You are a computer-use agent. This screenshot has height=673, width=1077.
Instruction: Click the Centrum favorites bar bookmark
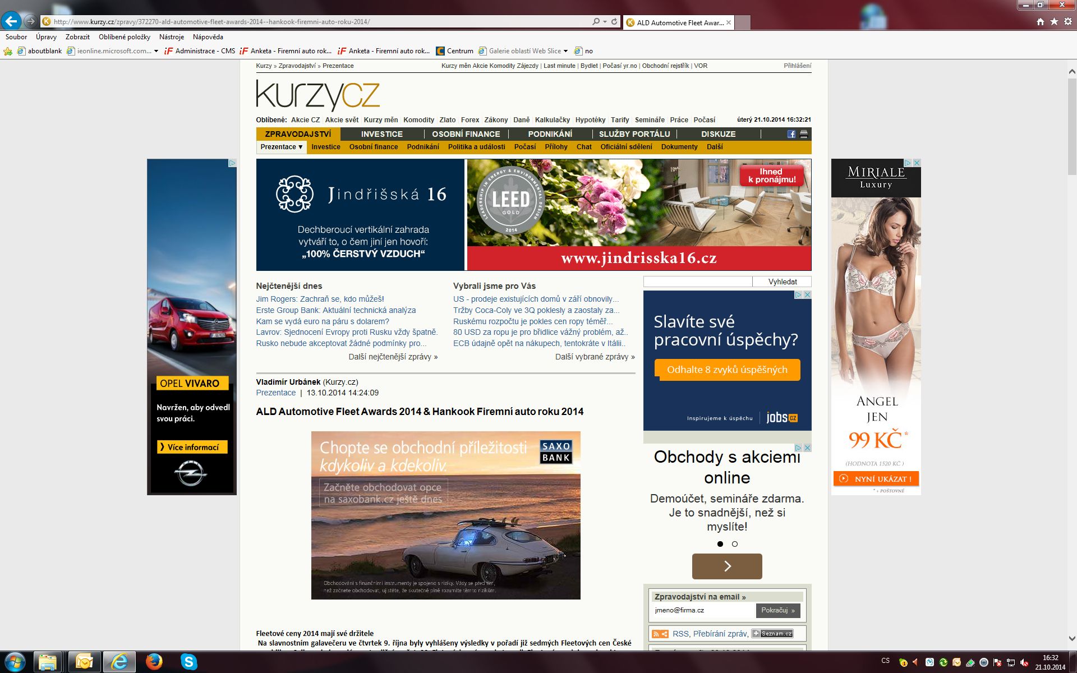pyautogui.click(x=455, y=51)
